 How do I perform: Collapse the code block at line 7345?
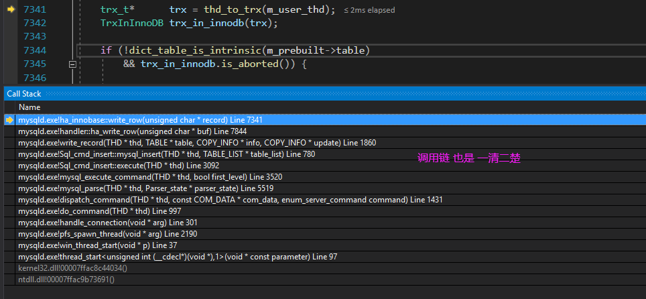coord(72,64)
